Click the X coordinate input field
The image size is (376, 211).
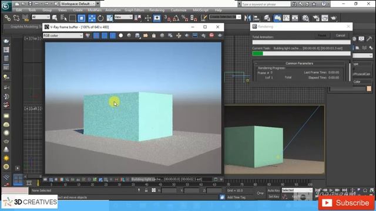[x=169, y=190]
